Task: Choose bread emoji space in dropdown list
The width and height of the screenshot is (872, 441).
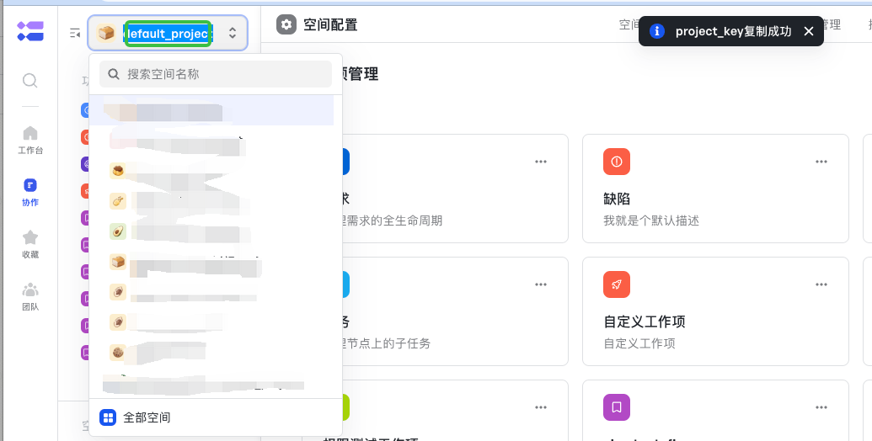Action: click(117, 262)
